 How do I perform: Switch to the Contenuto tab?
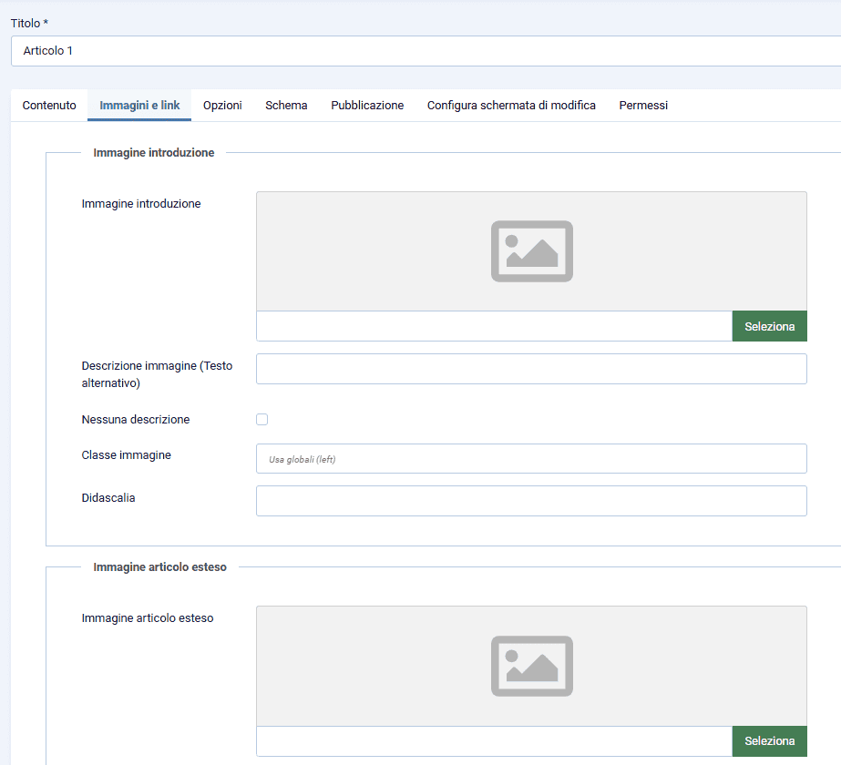(48, 105)
